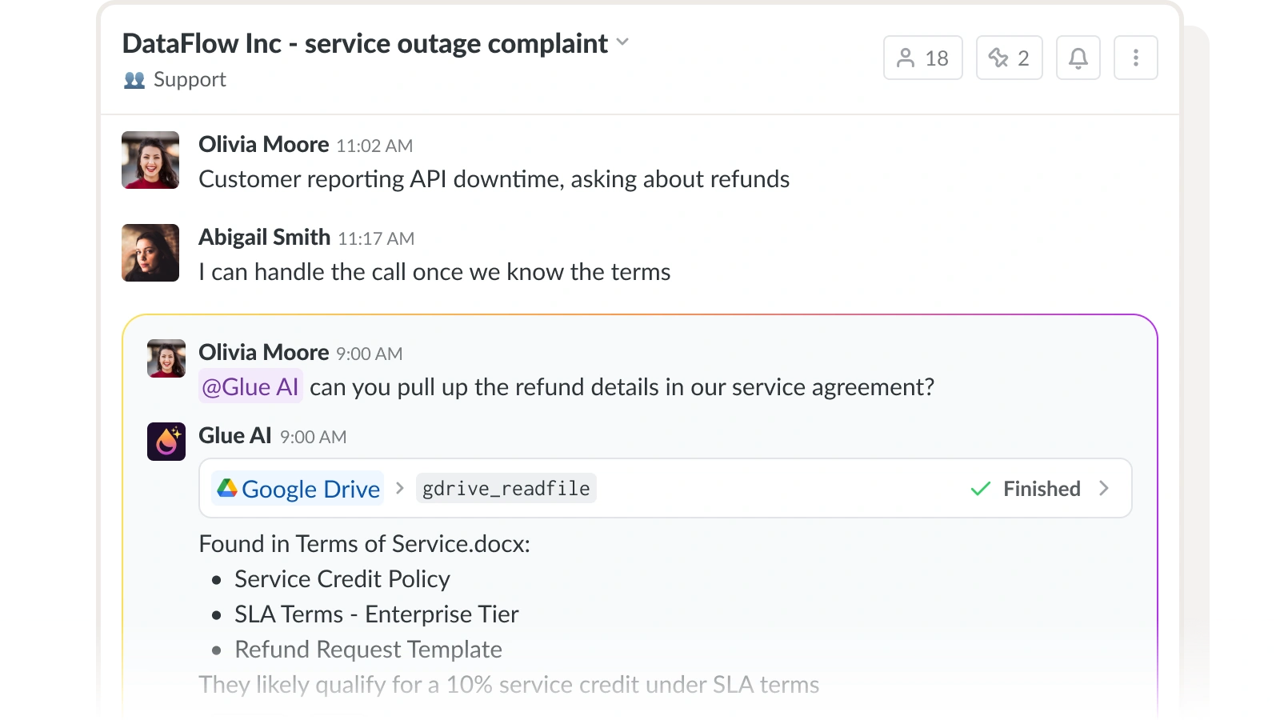Viewport: 1280px width, 720px height.
Task: Click the 10% service credit summary line
Action: click(509, 685)
